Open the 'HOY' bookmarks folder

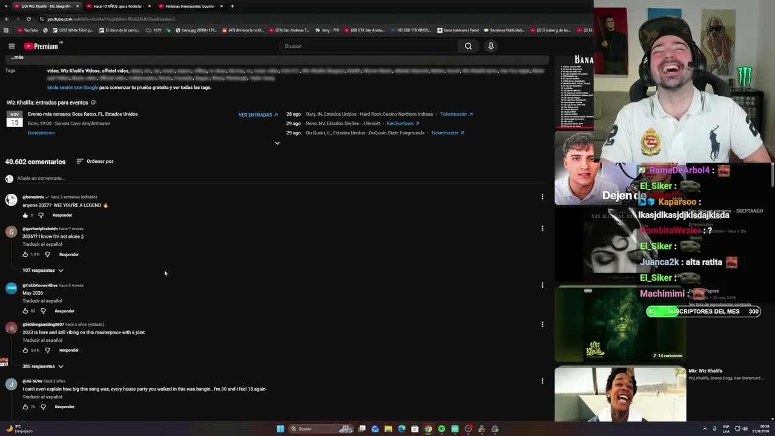click(154, 30)
